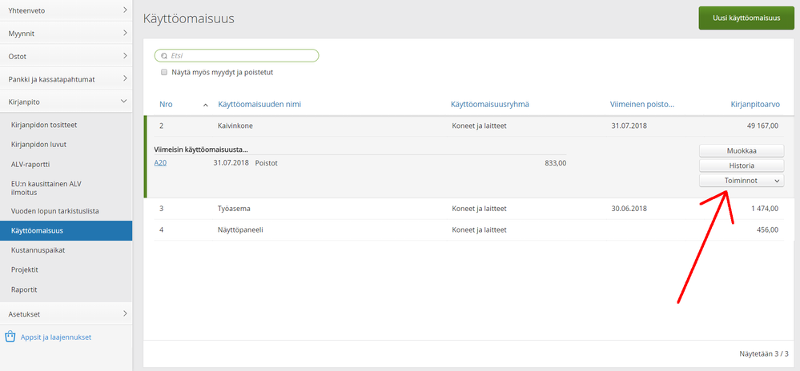Click Uusi käyttöomaisuus button
800x371 pixels.
[741, 18]
